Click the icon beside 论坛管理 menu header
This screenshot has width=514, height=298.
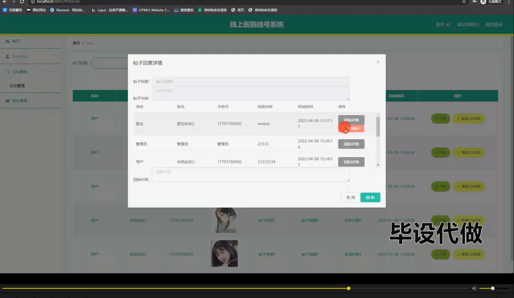[7, 72]
